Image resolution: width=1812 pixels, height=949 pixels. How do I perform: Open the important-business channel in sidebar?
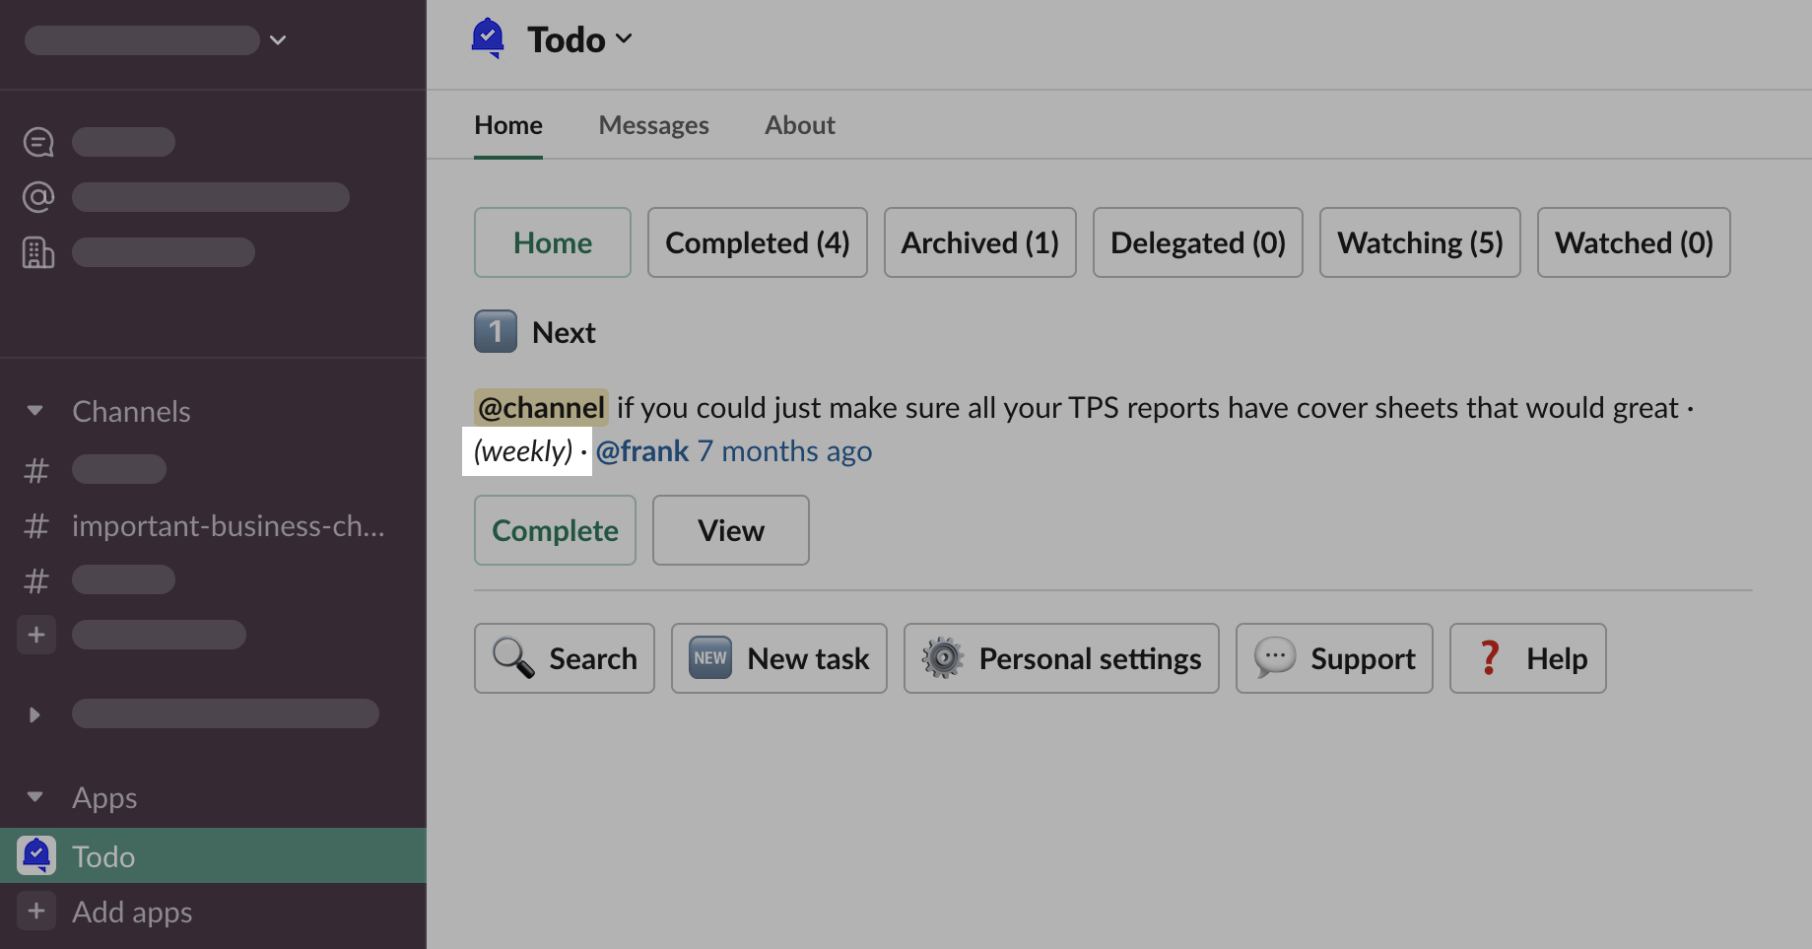coord(228,526)
